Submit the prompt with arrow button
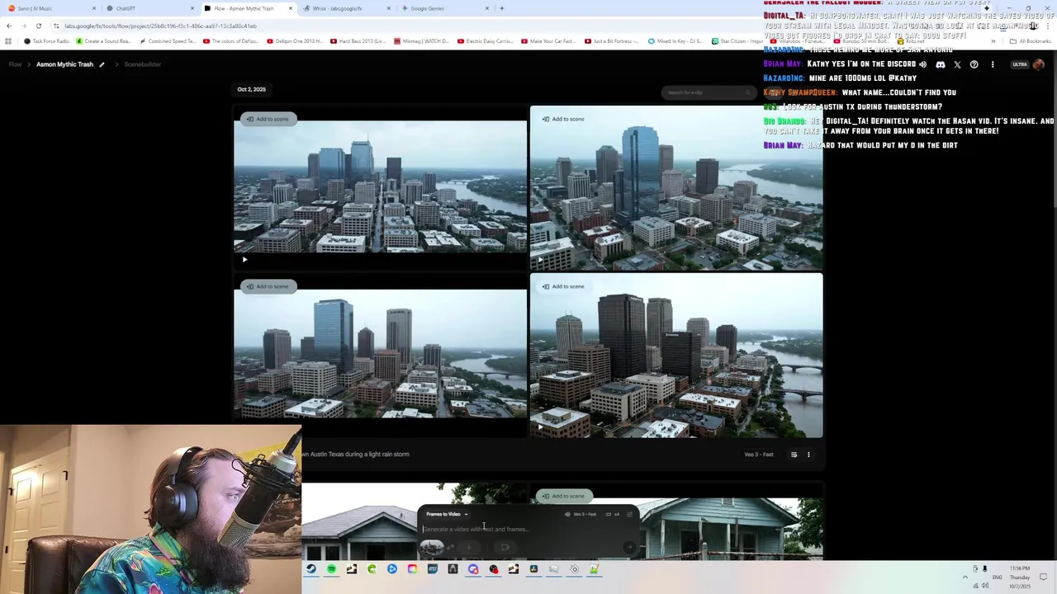Screen dimensions: 1057x594 629,546
